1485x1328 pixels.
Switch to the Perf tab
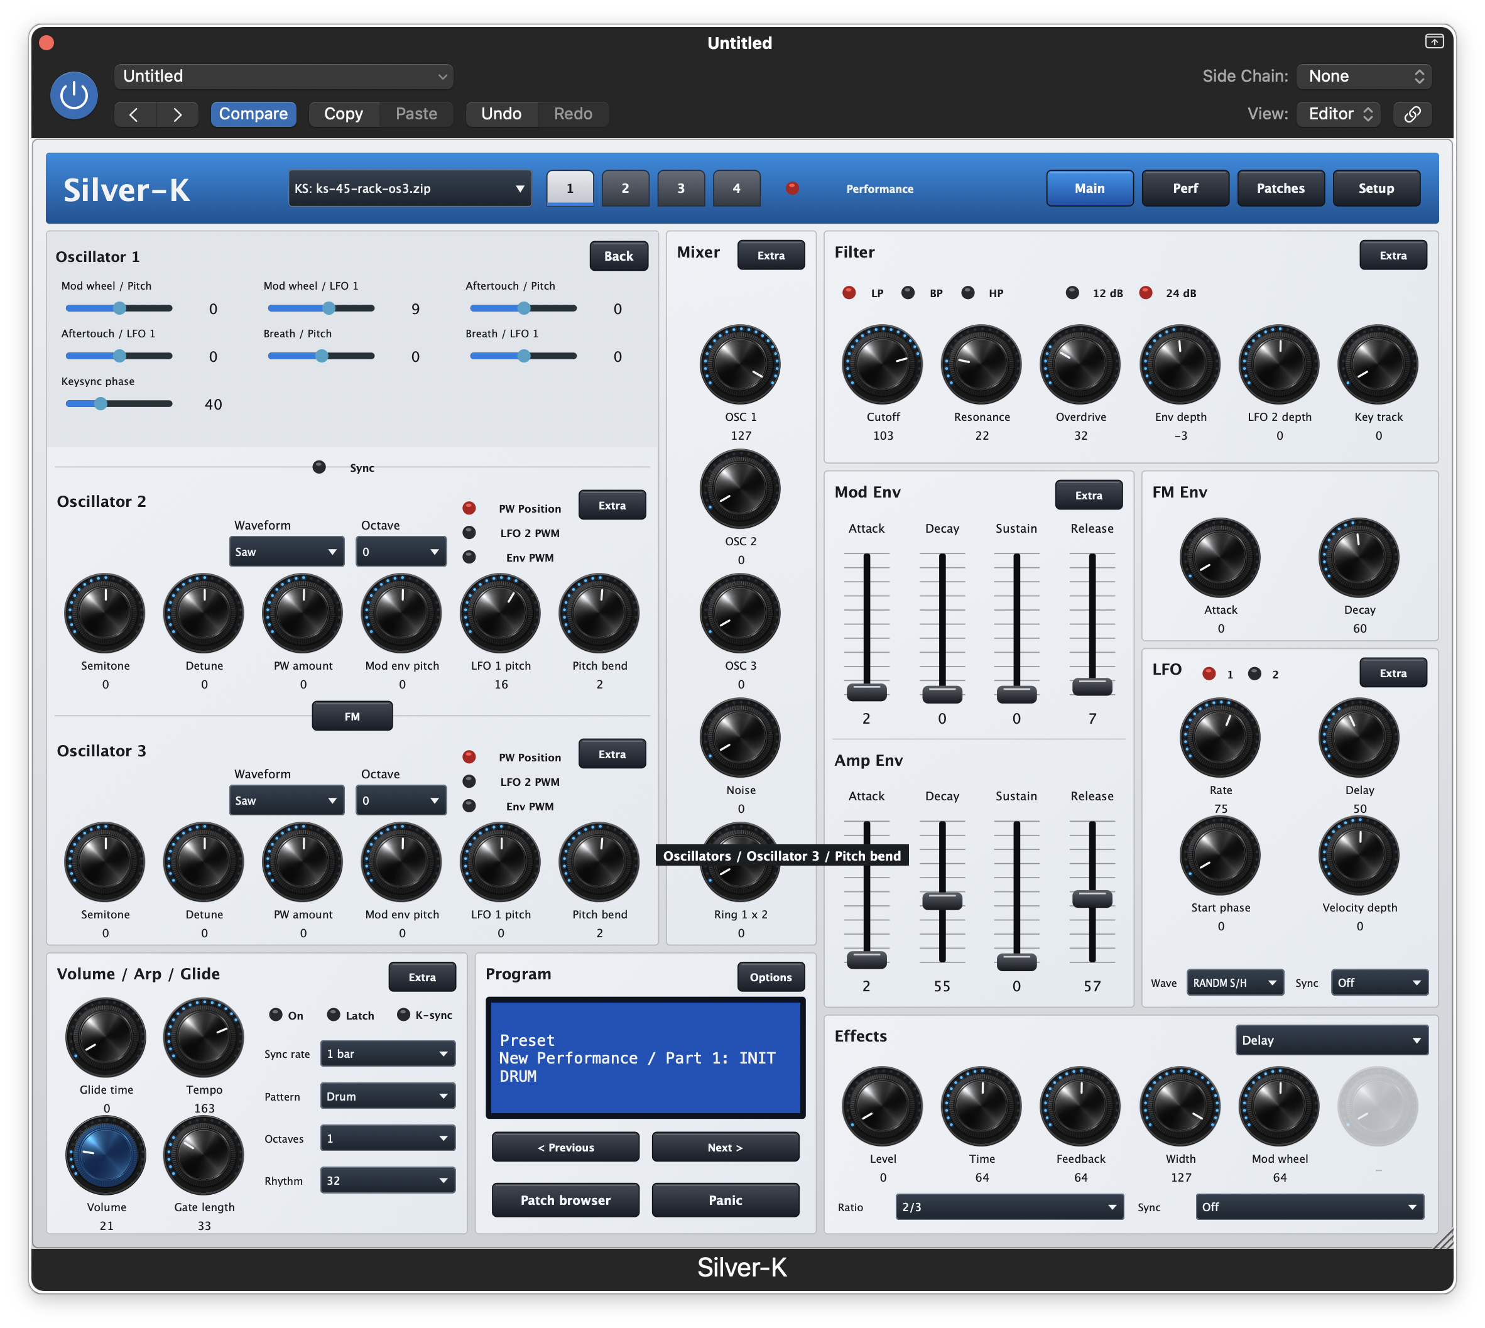tap(1185, 188)
